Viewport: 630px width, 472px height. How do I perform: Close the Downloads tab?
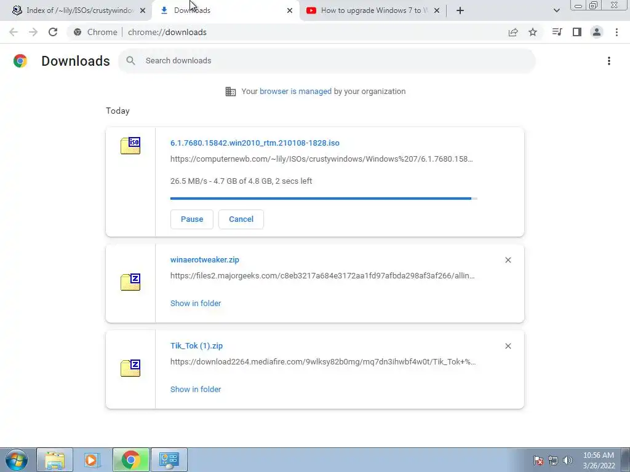[x=290, y=10]
